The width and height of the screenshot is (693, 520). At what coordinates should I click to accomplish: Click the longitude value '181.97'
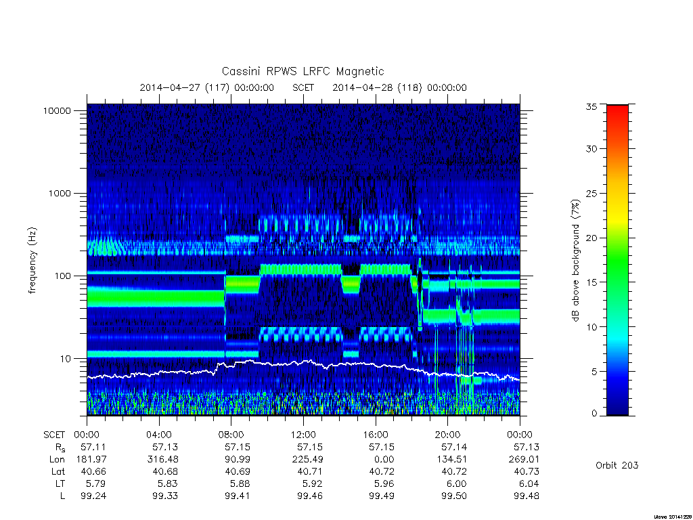[x=91, y=460]
